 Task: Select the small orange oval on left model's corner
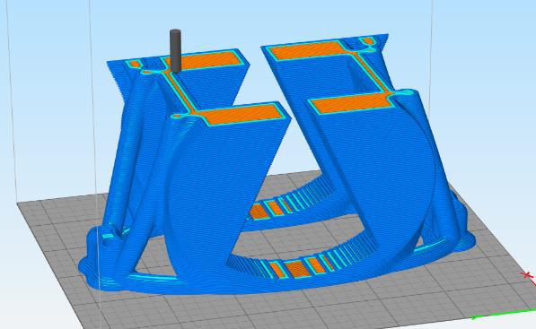pos(136,65)
